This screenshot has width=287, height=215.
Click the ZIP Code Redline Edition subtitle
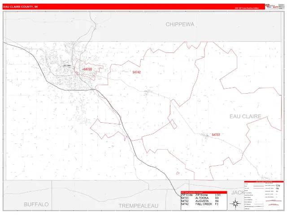tap(247, 8)
